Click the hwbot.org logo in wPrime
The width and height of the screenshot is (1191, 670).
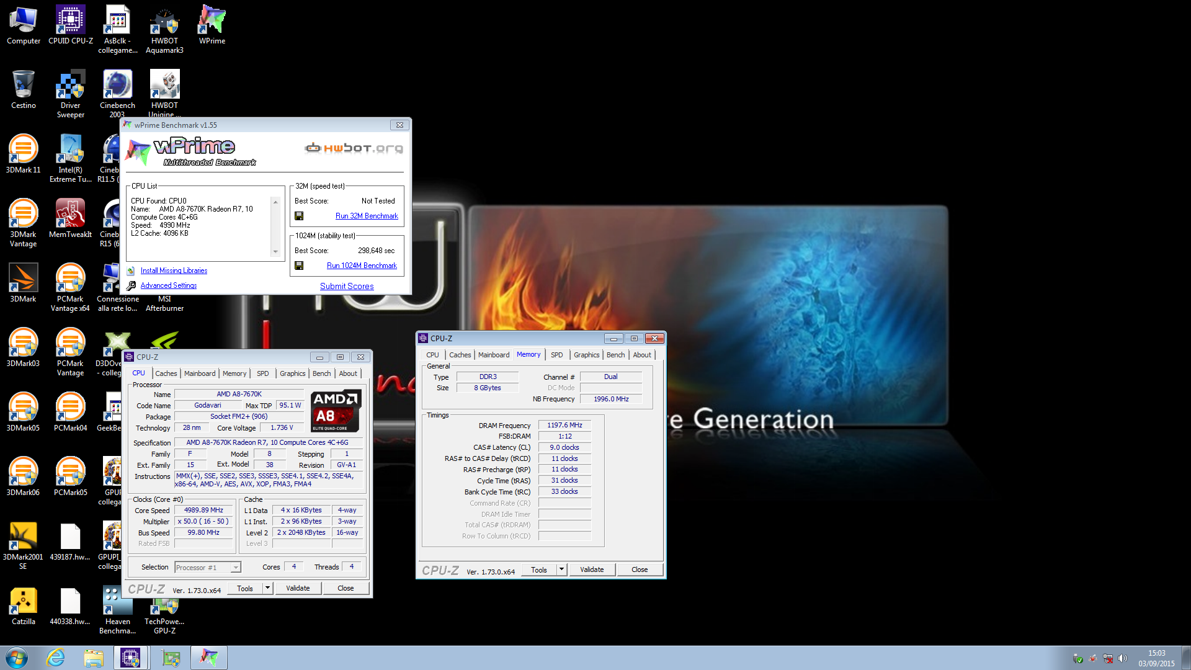coord(354,148)
